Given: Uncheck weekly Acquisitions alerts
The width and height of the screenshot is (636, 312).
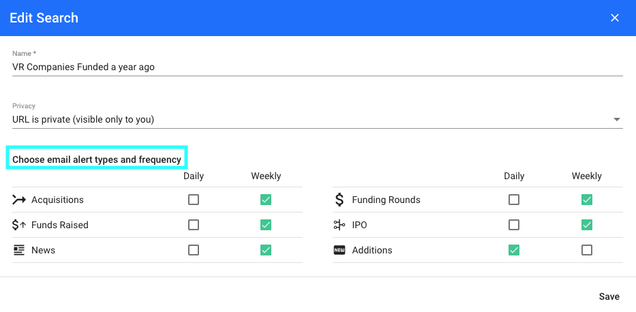Looking at the screenshot, I should 266,200.
